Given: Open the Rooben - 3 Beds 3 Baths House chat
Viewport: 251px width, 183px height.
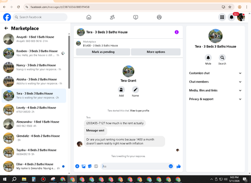Looking at the screenshot, I should point(34,53).
